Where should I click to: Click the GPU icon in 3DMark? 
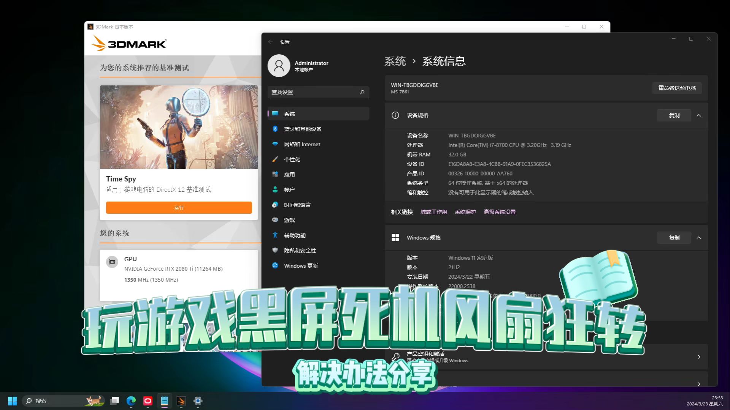coord(112,262)
